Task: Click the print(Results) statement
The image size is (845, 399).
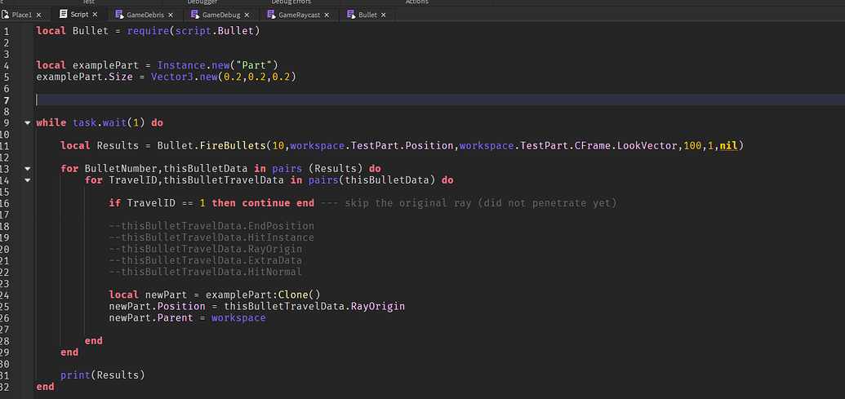Action: coord(103,375)
